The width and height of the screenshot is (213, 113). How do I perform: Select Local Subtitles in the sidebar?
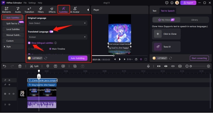point(13,29)
